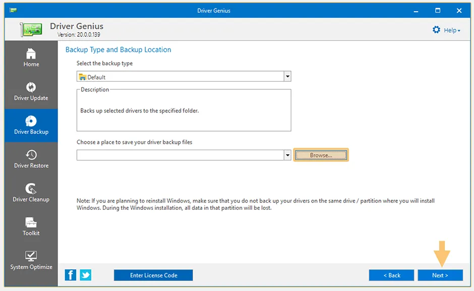Close the Driver Genius window
The width and height of the screenshot is (474, 291).
pos(459,11)
